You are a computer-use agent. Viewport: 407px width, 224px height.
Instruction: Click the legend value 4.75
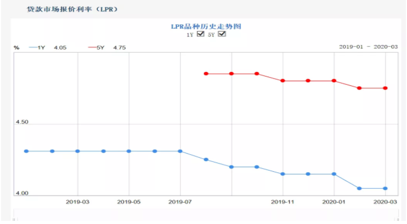click(x=119, y=48)
